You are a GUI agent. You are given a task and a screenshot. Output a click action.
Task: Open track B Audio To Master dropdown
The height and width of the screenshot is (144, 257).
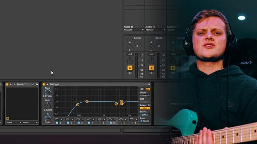[x=155, y=30]
